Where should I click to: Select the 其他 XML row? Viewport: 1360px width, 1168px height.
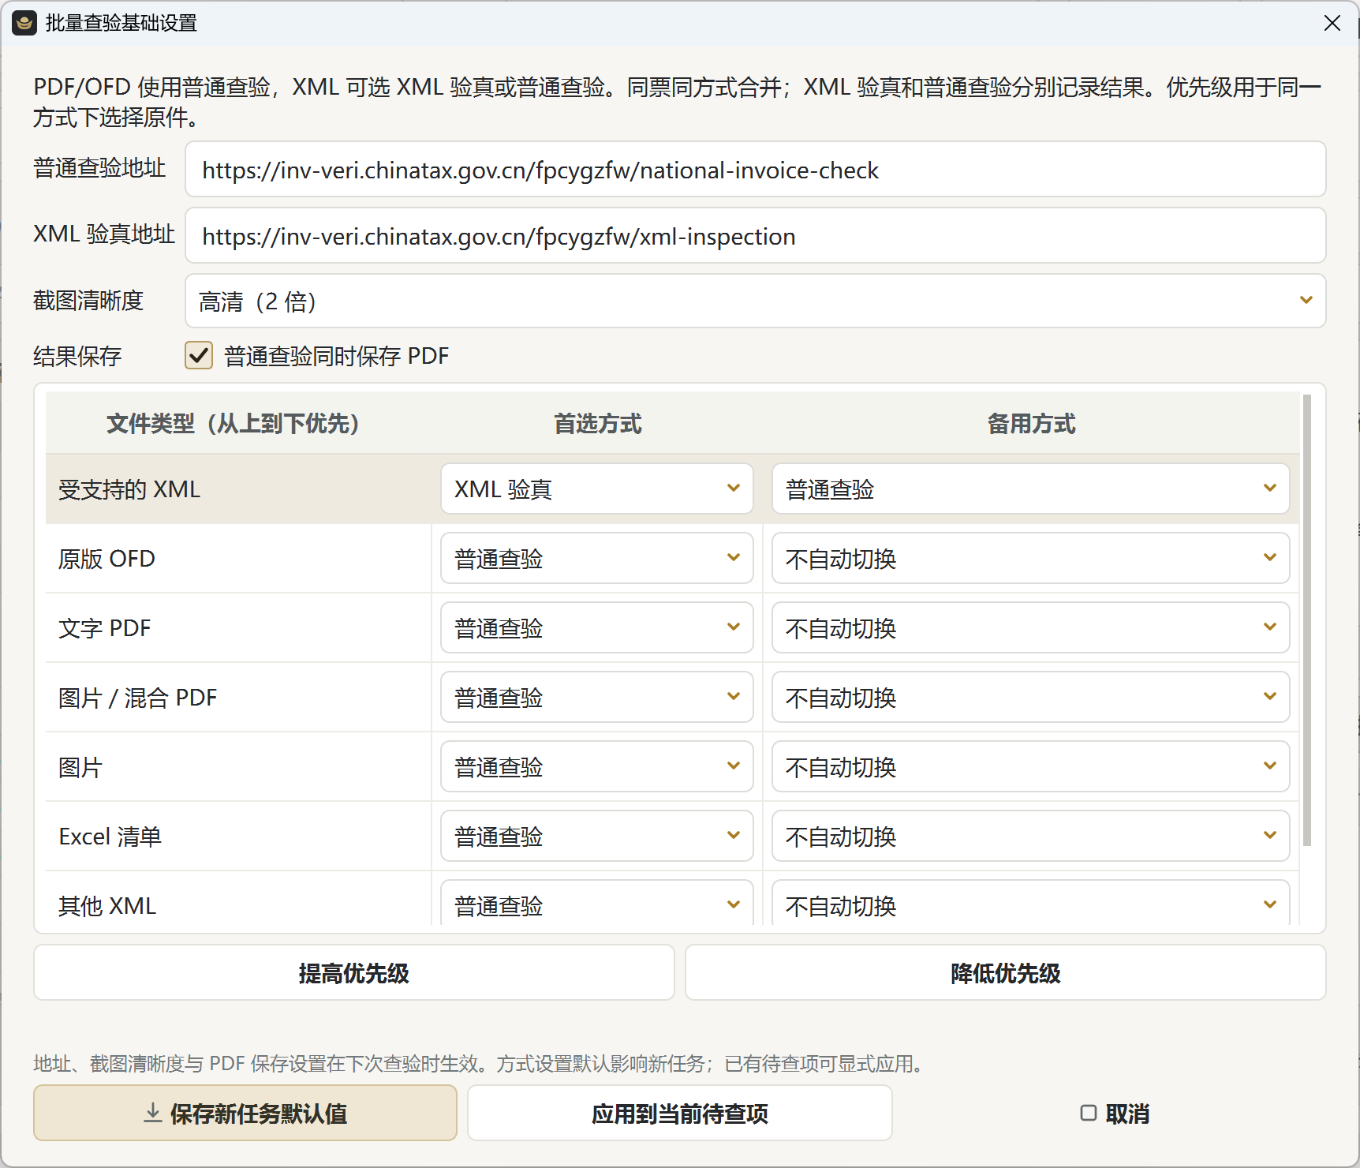[238, 900]
